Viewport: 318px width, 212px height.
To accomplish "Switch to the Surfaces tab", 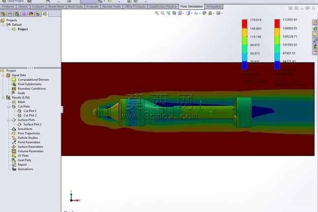I will point(38,6).
